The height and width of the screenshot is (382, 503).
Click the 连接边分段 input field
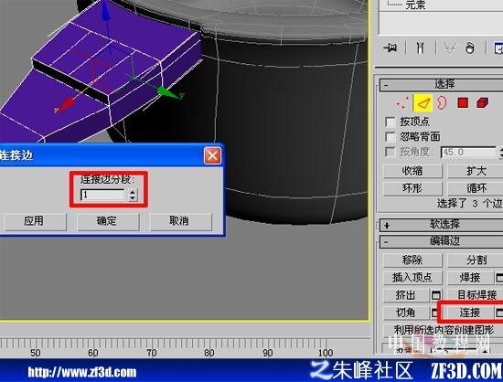click(102, 195)
